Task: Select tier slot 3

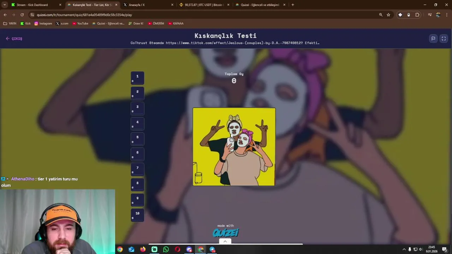Action: pos(137,109)
